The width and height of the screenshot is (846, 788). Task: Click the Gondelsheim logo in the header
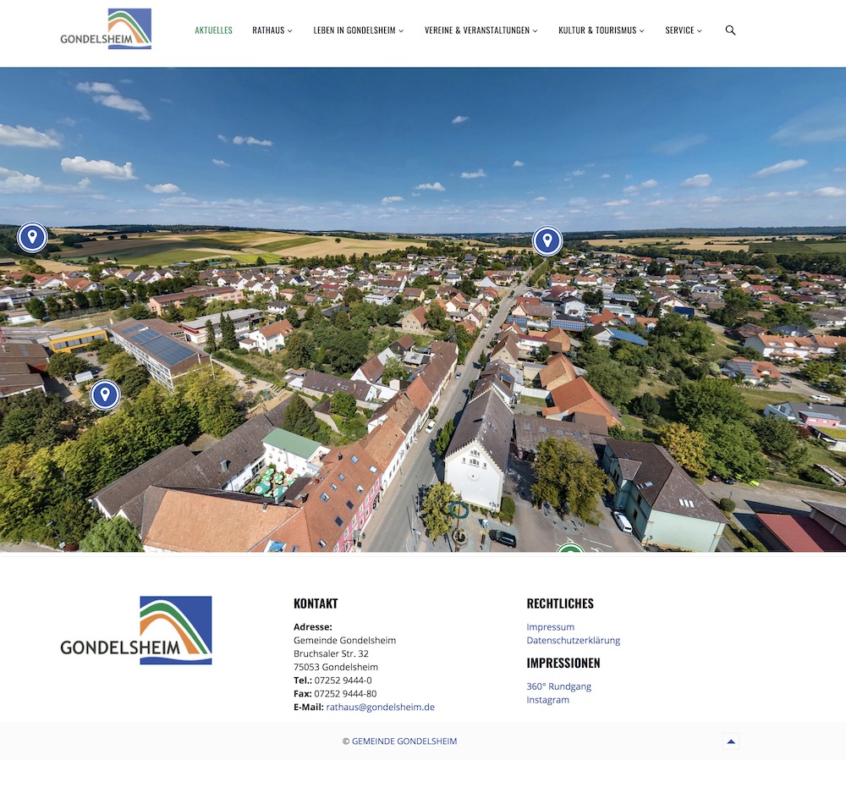click(106, 30)
